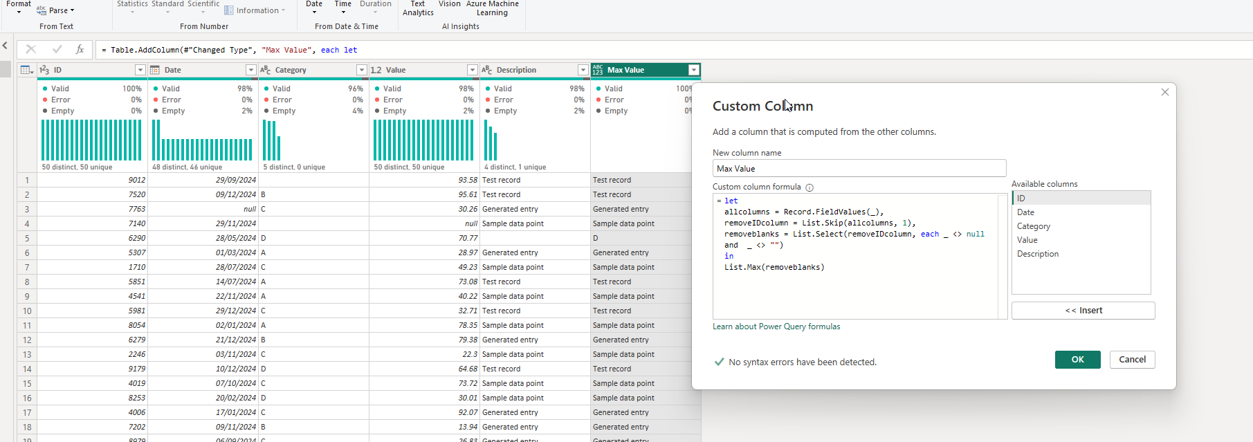Screen dimensions: 1253x442
Task: Click OK in Custom Column dialog
Action: tap(1077, 360)
